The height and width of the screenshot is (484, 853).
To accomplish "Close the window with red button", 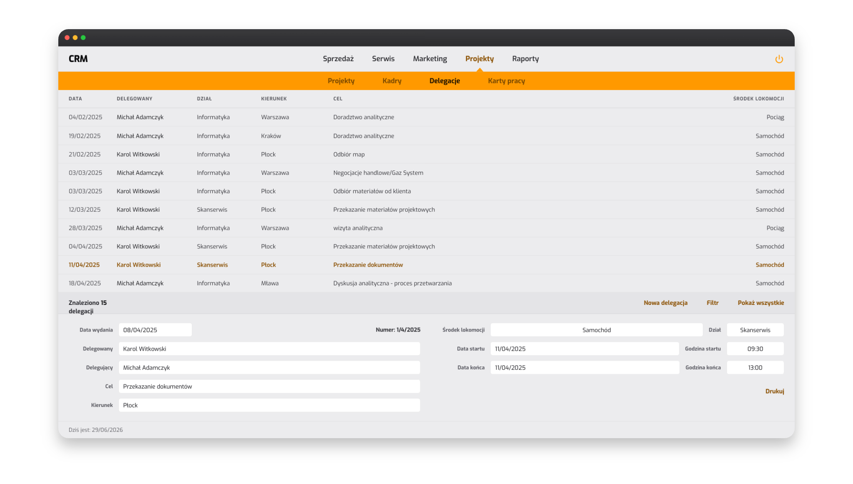I will 67,37.
